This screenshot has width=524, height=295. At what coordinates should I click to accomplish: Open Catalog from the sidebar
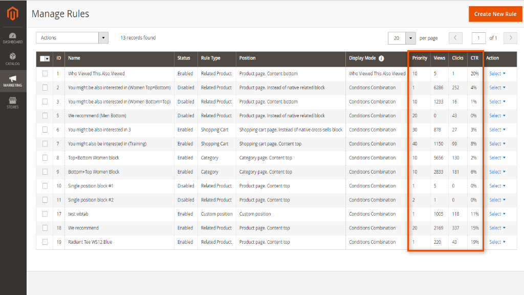pos(13,59)
